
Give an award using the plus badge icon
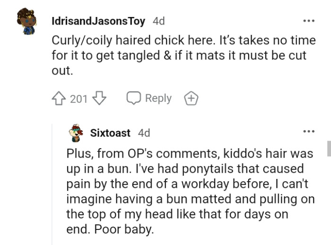pyautogui.click(x=191, y=99)
